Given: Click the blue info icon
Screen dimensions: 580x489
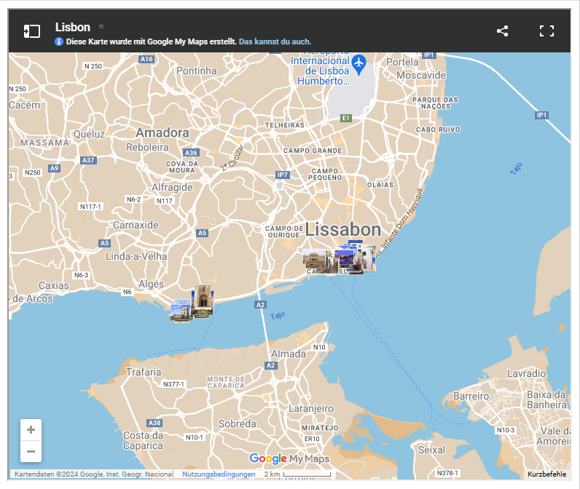Looking at the screenshot, I should pos(59,42).
